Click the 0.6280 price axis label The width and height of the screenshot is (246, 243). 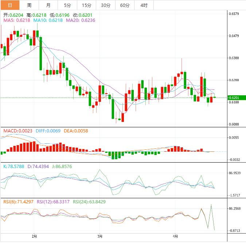234,80
